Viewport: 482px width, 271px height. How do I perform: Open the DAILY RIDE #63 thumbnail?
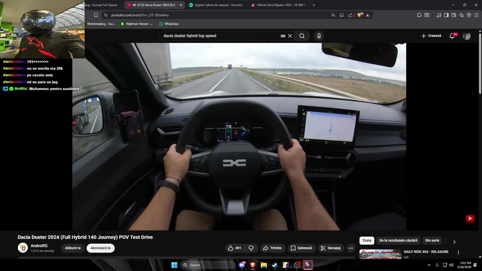[380, 254]
